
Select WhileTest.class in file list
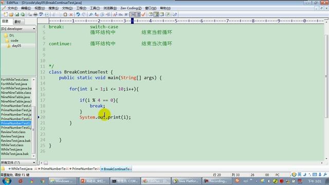pyautogui.click(x=12, y=145)
